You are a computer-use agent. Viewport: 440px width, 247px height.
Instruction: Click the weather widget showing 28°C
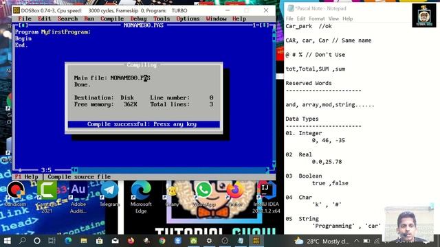pos(322,241)
